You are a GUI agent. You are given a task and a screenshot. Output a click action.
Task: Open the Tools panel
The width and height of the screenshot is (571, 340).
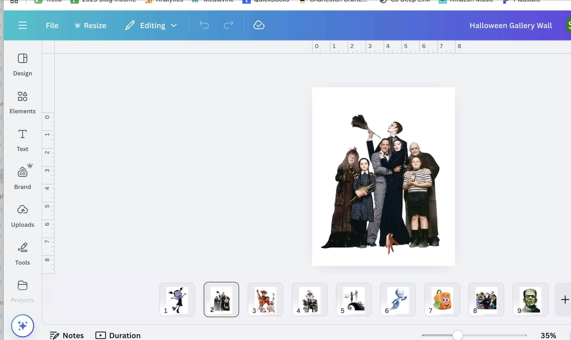(23, 254)
